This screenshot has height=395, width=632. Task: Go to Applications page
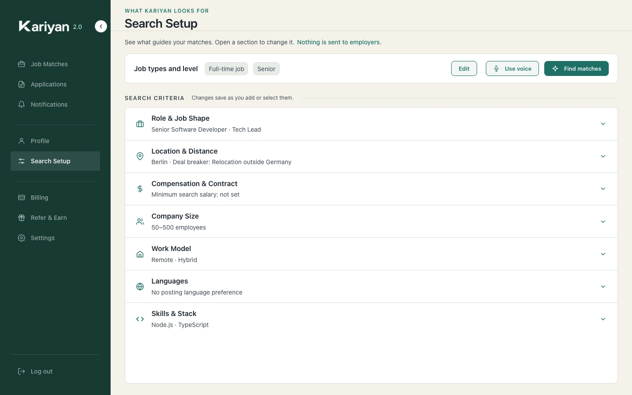click(55, 84)
